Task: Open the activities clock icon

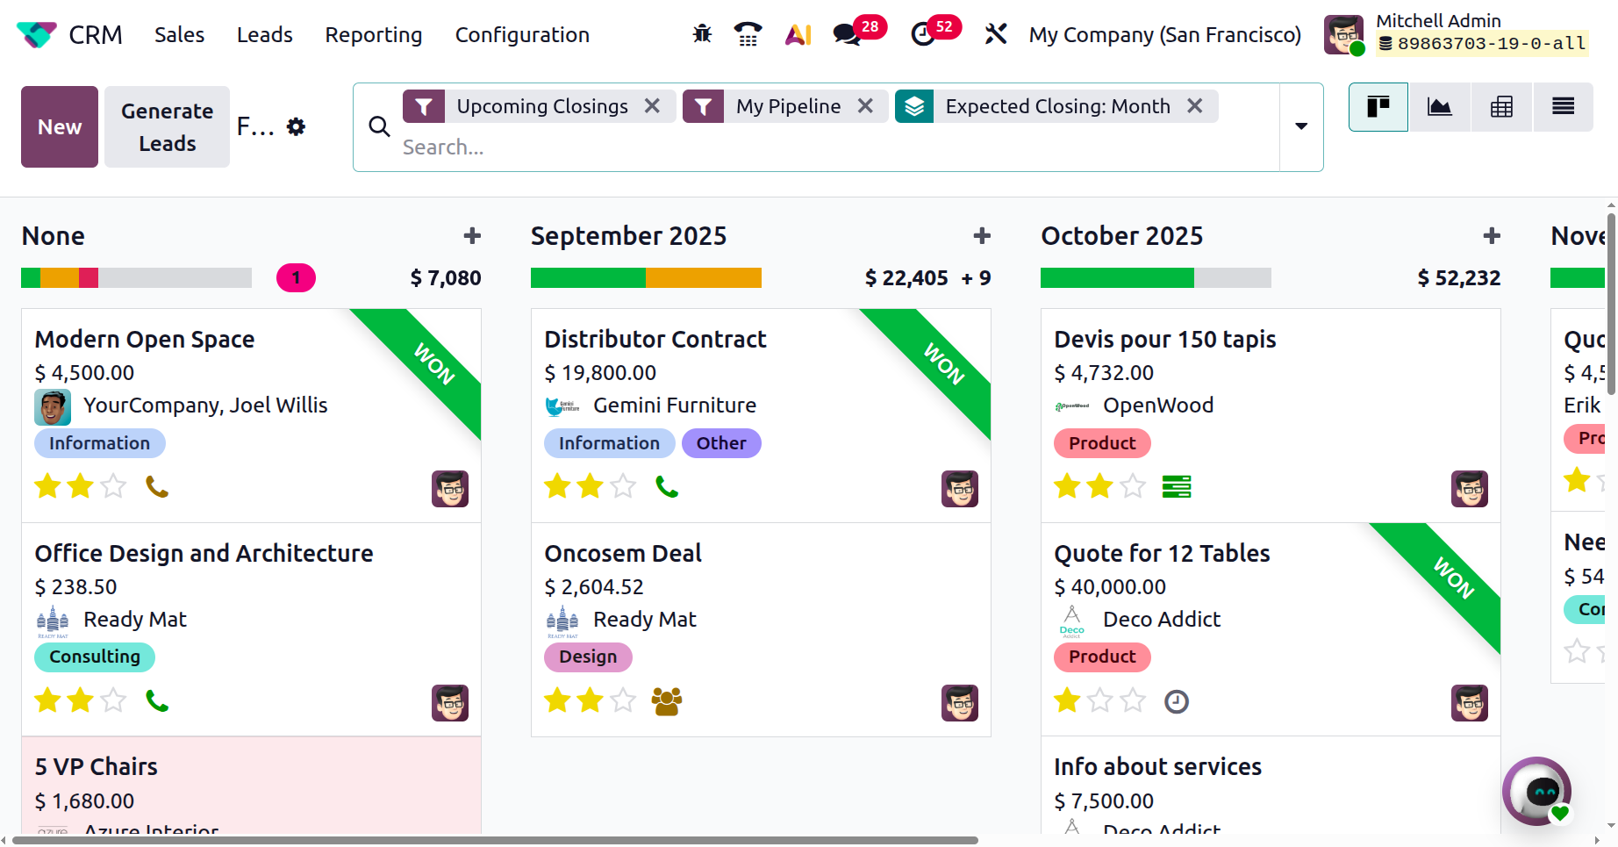Action: pyautogui.click(x=923, y=34)
